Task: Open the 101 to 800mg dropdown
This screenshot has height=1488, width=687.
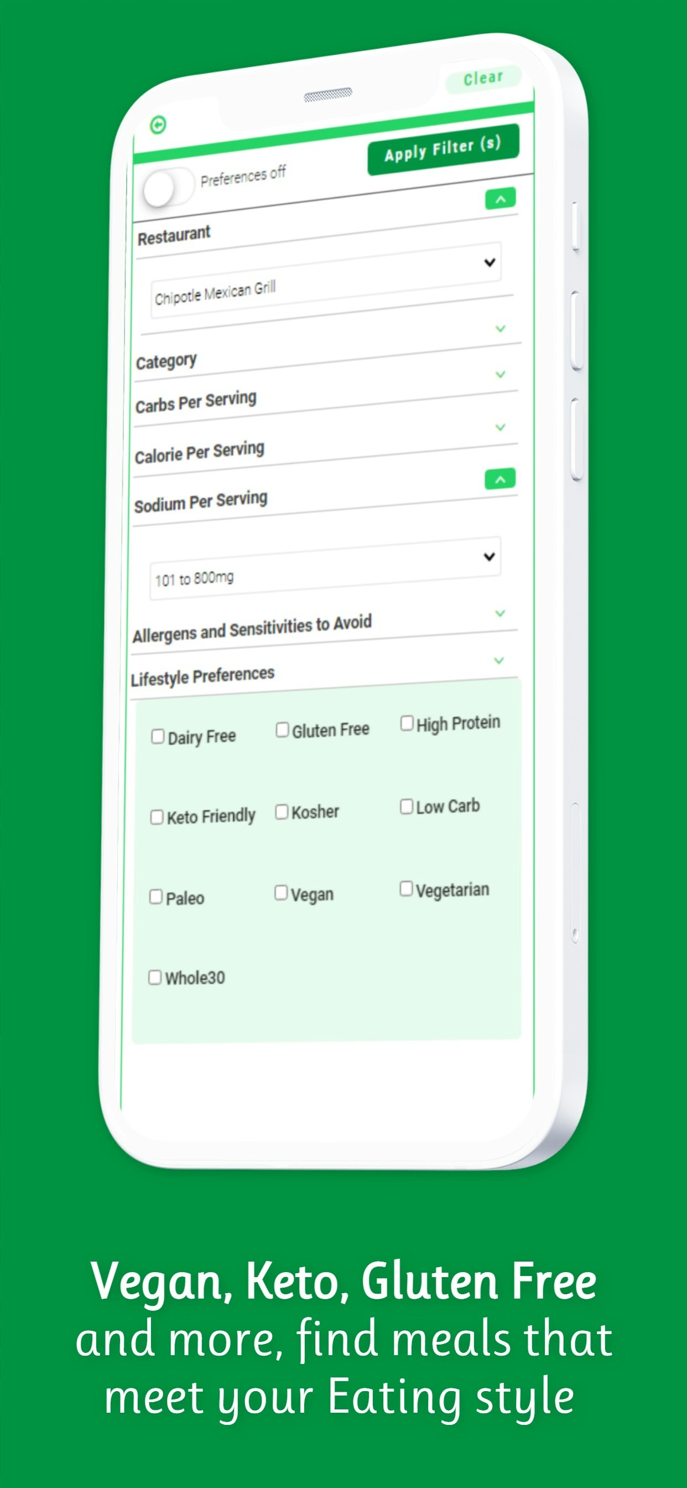Action: tap(325, 569)
